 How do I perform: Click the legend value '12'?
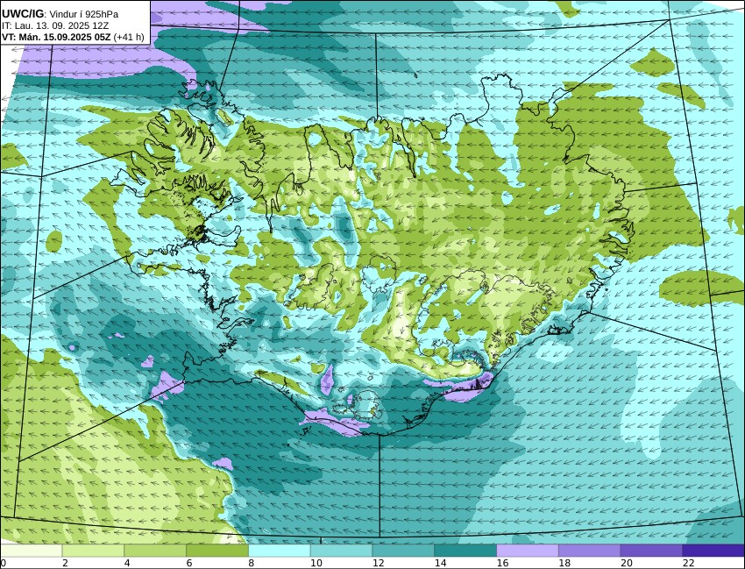click(x=379, y=563)
